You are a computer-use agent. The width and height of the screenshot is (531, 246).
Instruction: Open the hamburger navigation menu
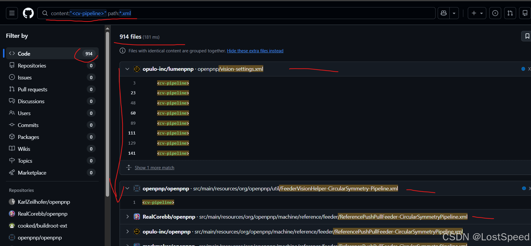point(12,13)
